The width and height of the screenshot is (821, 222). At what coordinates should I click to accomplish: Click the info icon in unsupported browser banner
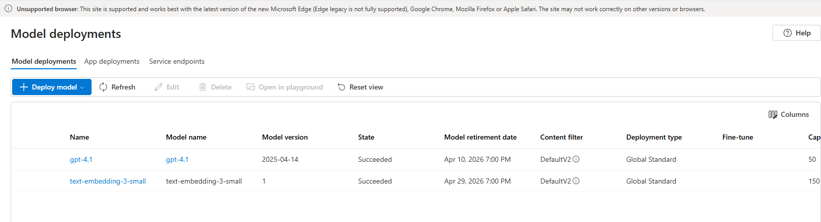(x=8, y=9)
